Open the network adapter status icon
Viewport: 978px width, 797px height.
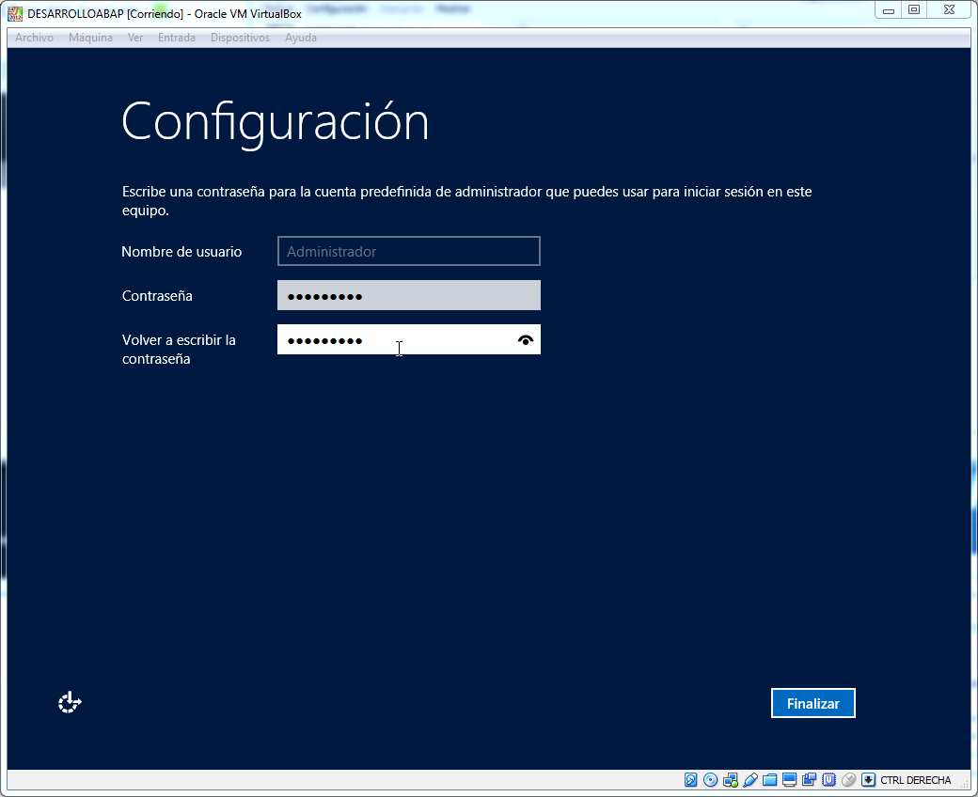(x=731, y=779)
